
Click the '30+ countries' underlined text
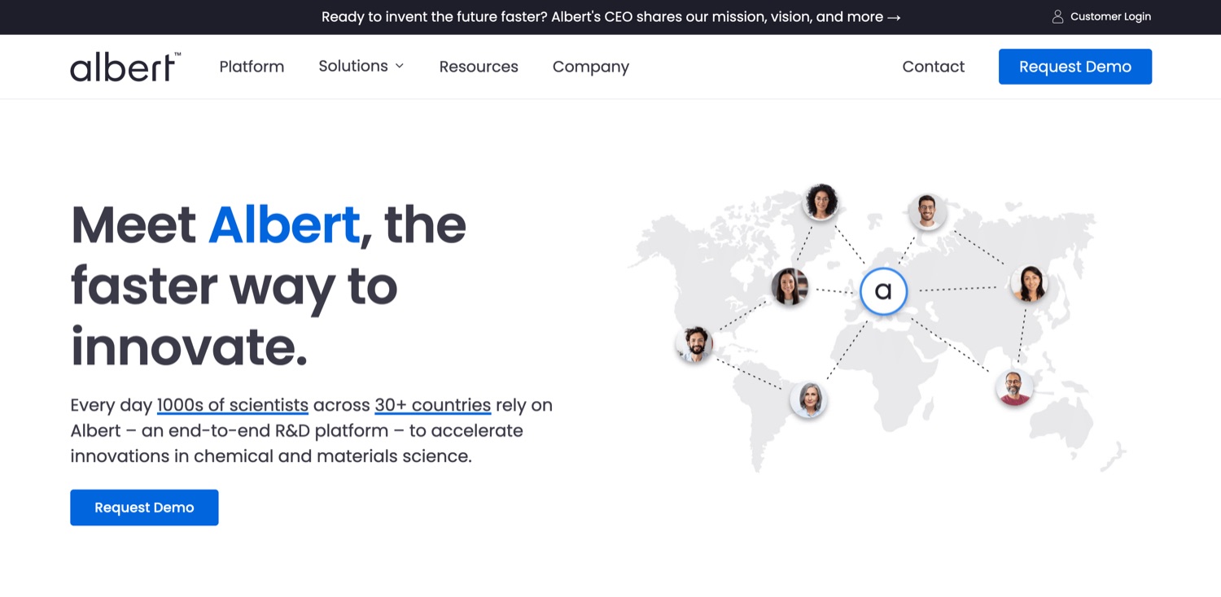tap(433, 405)
